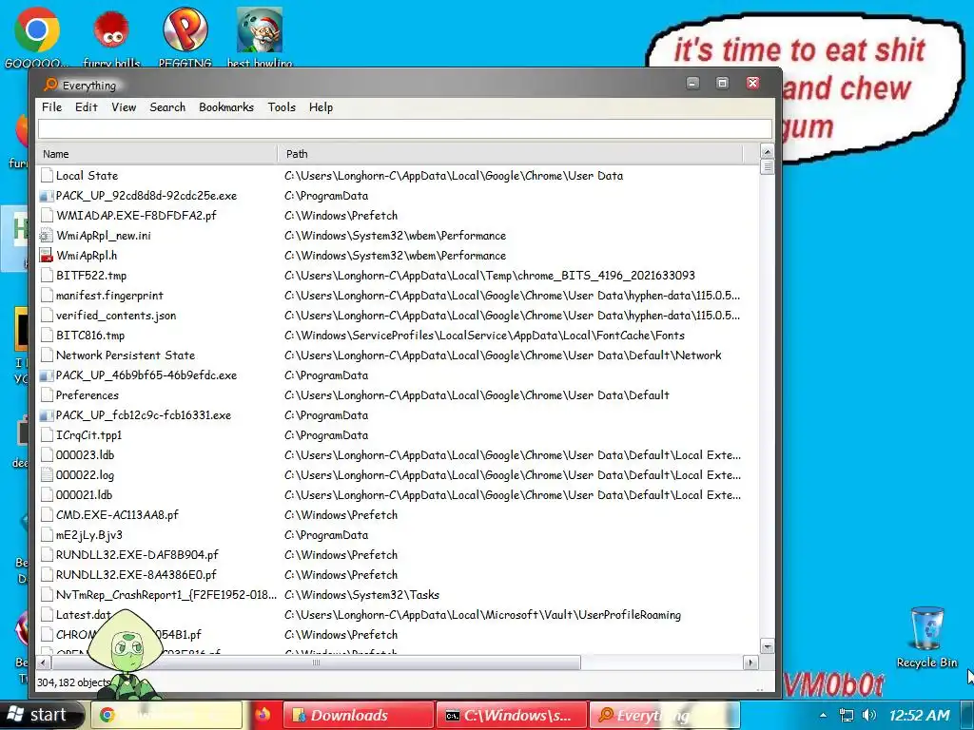Image resolution: width=974 pixels, height=730 pixels.
Task: Click the Vault\UserProfileRoaming path cell
Action: pyautogui.click(x=482, y=615)
